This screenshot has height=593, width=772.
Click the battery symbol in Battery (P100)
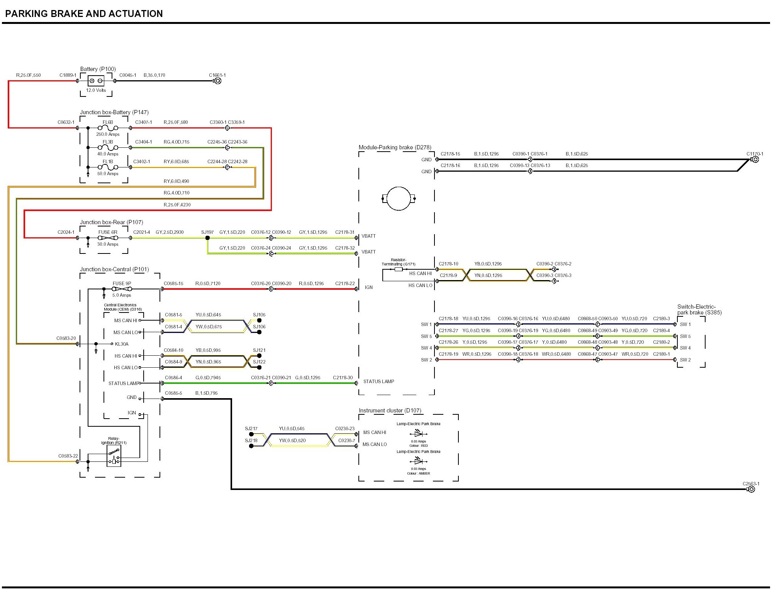coord(96,81)
